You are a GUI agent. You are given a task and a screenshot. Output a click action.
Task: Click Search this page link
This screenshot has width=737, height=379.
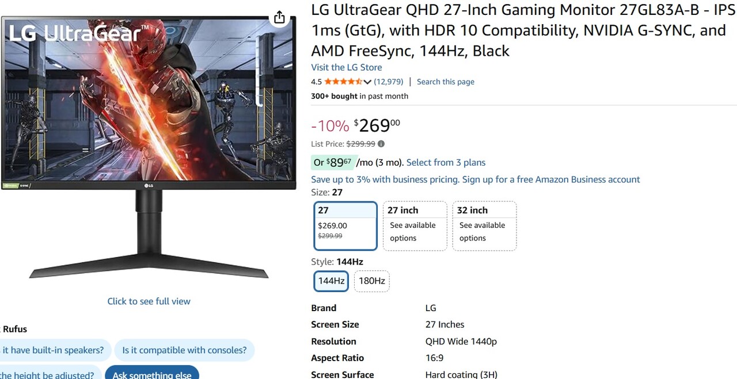click(446, 82)
